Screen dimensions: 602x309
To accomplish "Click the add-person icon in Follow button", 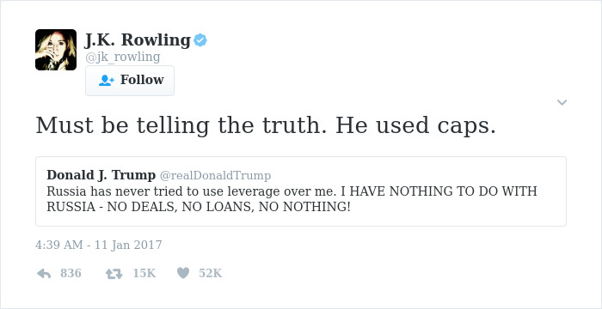I will coord(106,80).
